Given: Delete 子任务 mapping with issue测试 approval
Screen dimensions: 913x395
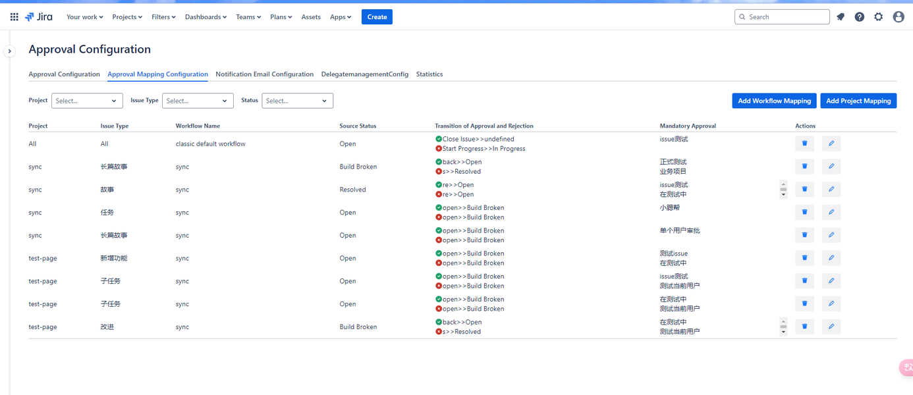Looking at the screenshot, I should (x=804, y=281).
